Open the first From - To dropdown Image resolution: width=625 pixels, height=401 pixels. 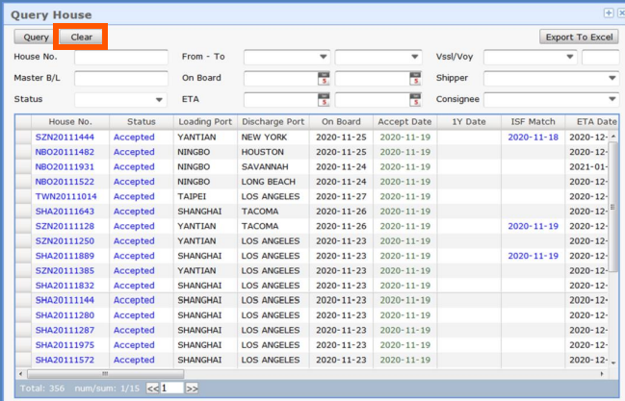pos(323,58)
